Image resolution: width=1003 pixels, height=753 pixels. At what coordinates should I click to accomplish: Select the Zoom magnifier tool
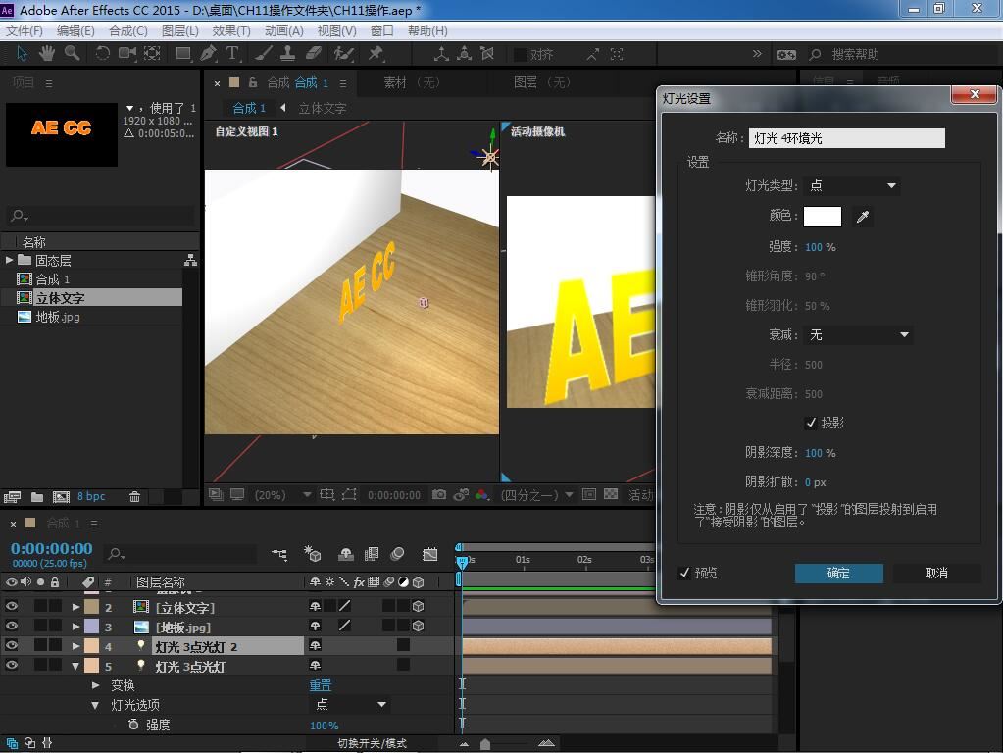coord(72,54)
